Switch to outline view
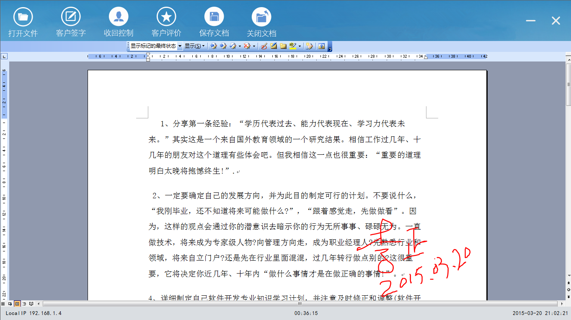 point(24,304)
